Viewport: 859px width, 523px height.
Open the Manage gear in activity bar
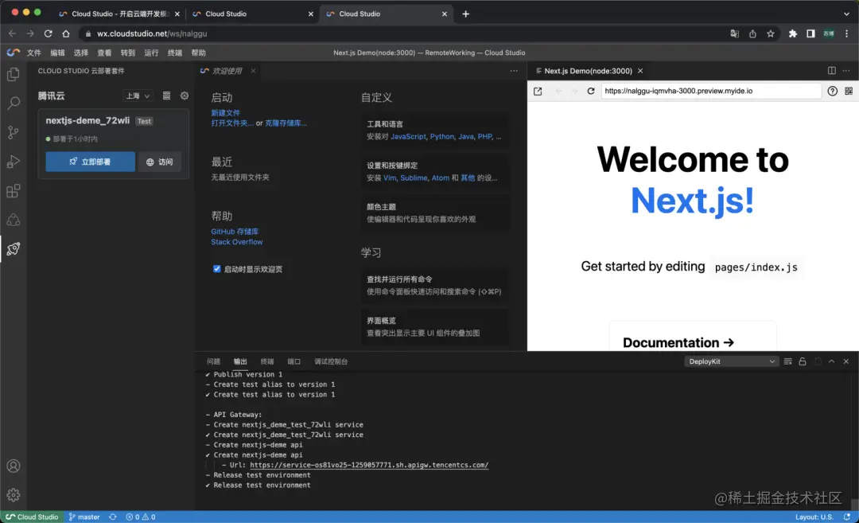click(x=14, y=495)
